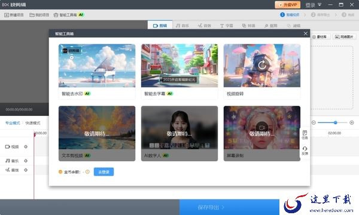The image size is (359, 215).
Task: Open 视频旋转 rotate thumbnail card
Action: (x=262, y=66)
